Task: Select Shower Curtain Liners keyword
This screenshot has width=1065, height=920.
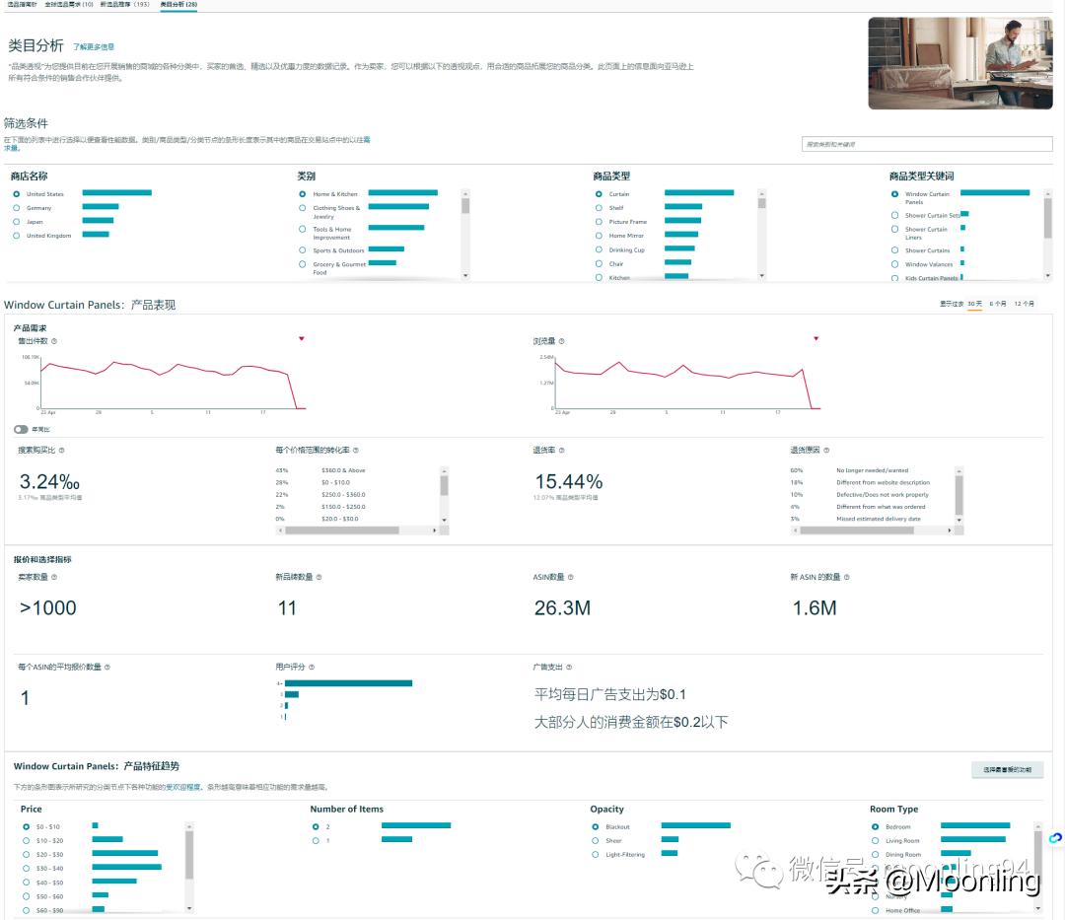Action: (x=894, y=230)
